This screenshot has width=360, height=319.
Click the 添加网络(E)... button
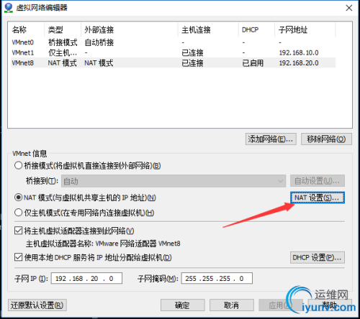271,139
